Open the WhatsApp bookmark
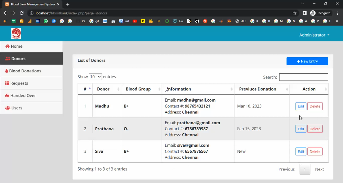The width and height of the screenshot is (343, 183). point(46,21)
